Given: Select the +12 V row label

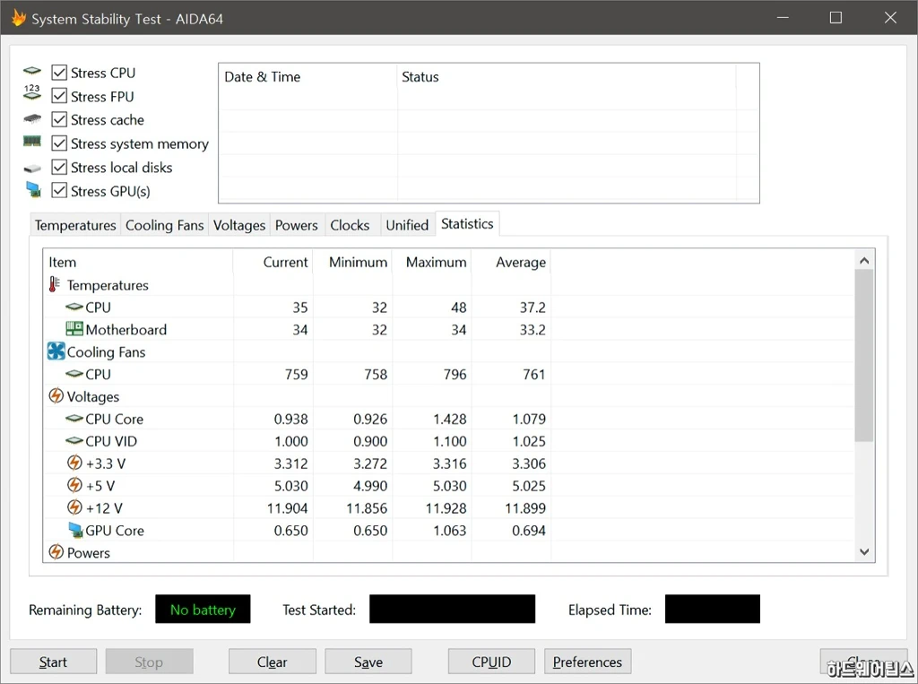Looking at the screenshot, I should [x=104, y=507].
